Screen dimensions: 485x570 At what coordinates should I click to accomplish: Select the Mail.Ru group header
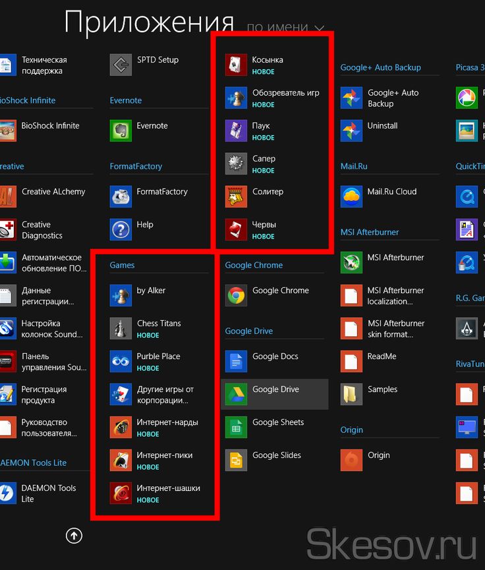point(354,166)
